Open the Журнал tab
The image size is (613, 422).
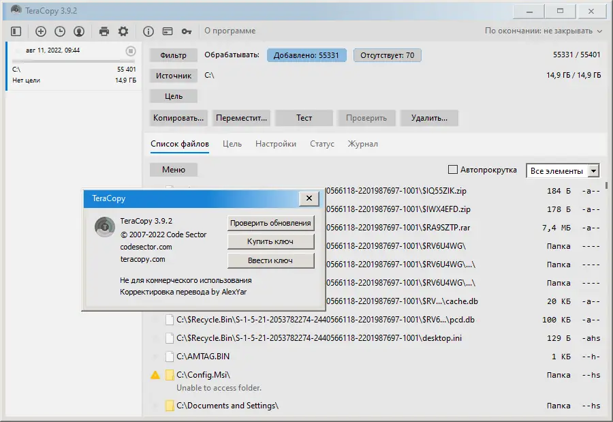tap(363, 144)
